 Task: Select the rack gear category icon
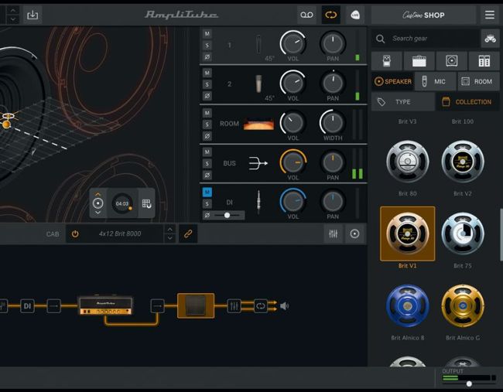click(x=484, y=61)
